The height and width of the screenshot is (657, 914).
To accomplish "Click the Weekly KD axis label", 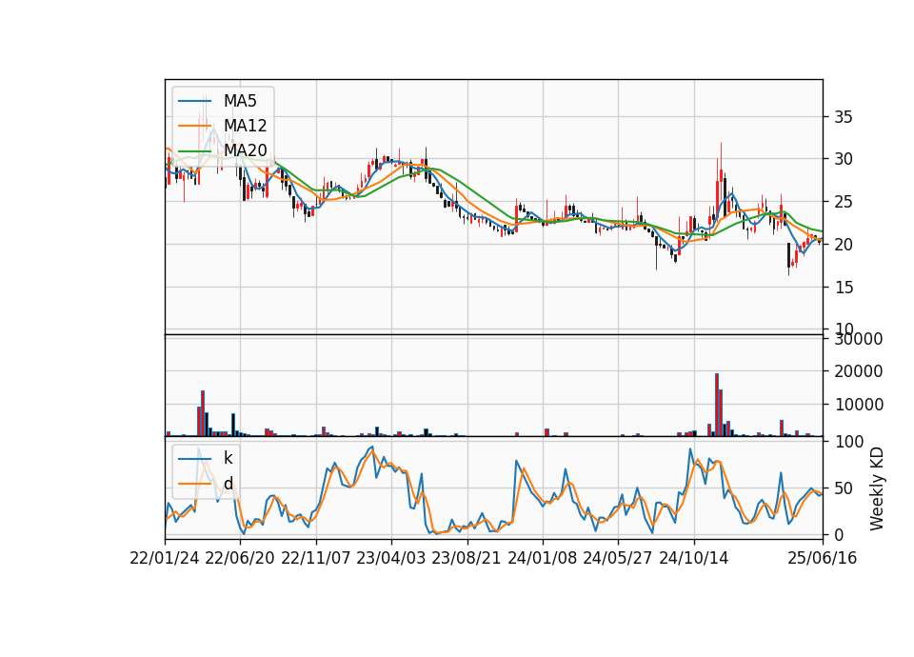I will pyautogui.click(x=877, y=488).
